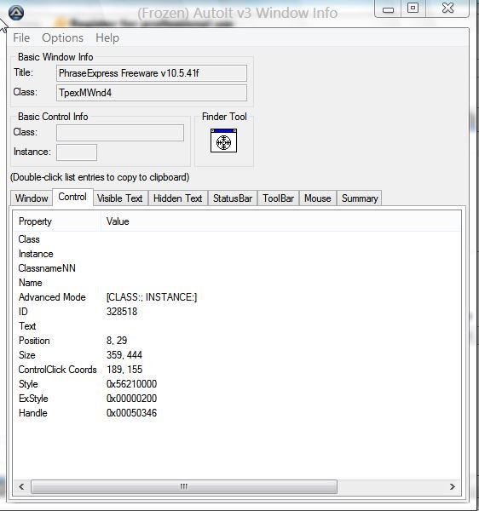This screenshot has width=479, height=511.
Task: Open the Hidden Text tab
Action: point(178,198)
